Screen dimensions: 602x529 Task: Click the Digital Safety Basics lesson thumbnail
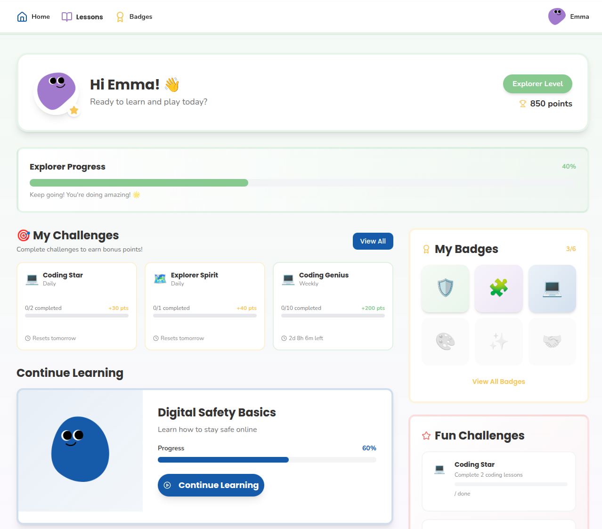click(x=81, y=450)
